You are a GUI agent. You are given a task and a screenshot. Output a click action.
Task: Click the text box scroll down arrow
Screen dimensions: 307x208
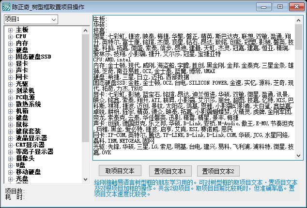[299, 156]
